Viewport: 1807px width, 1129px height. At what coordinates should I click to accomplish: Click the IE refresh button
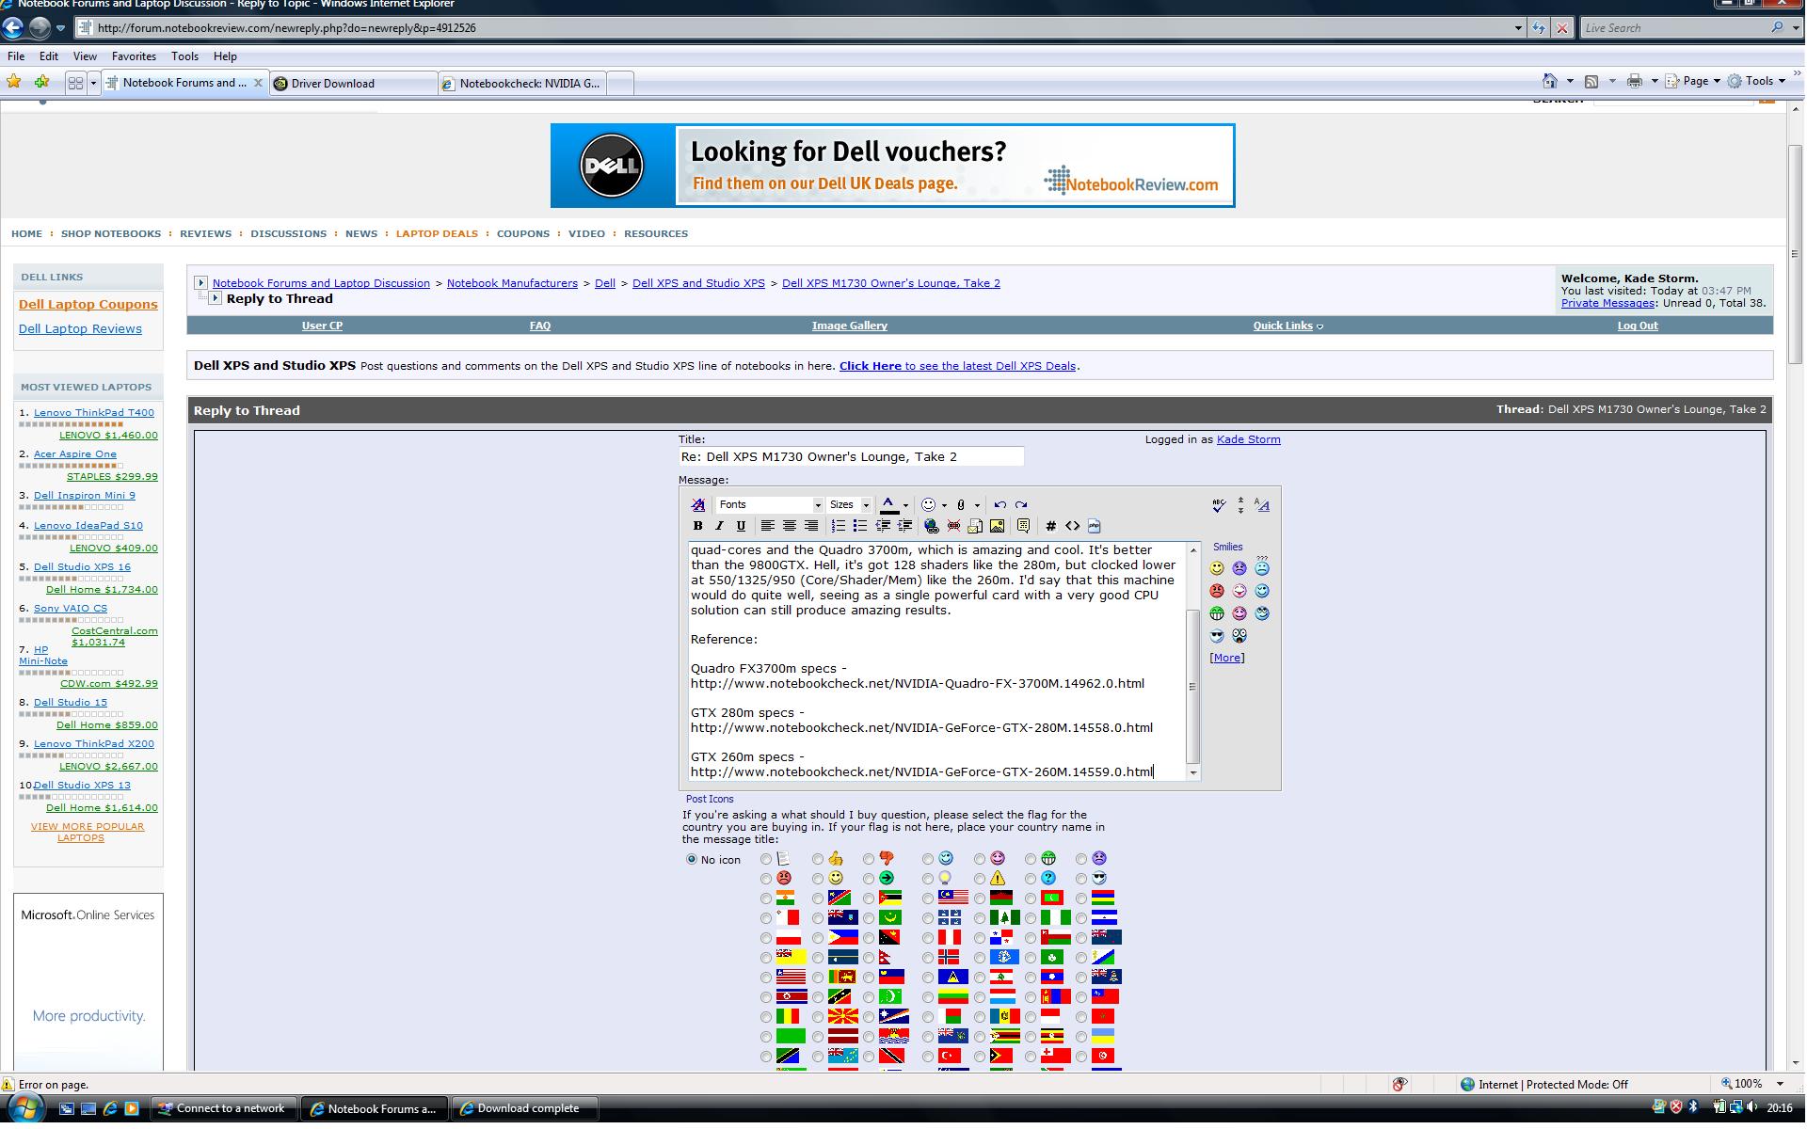[1539, 27]
